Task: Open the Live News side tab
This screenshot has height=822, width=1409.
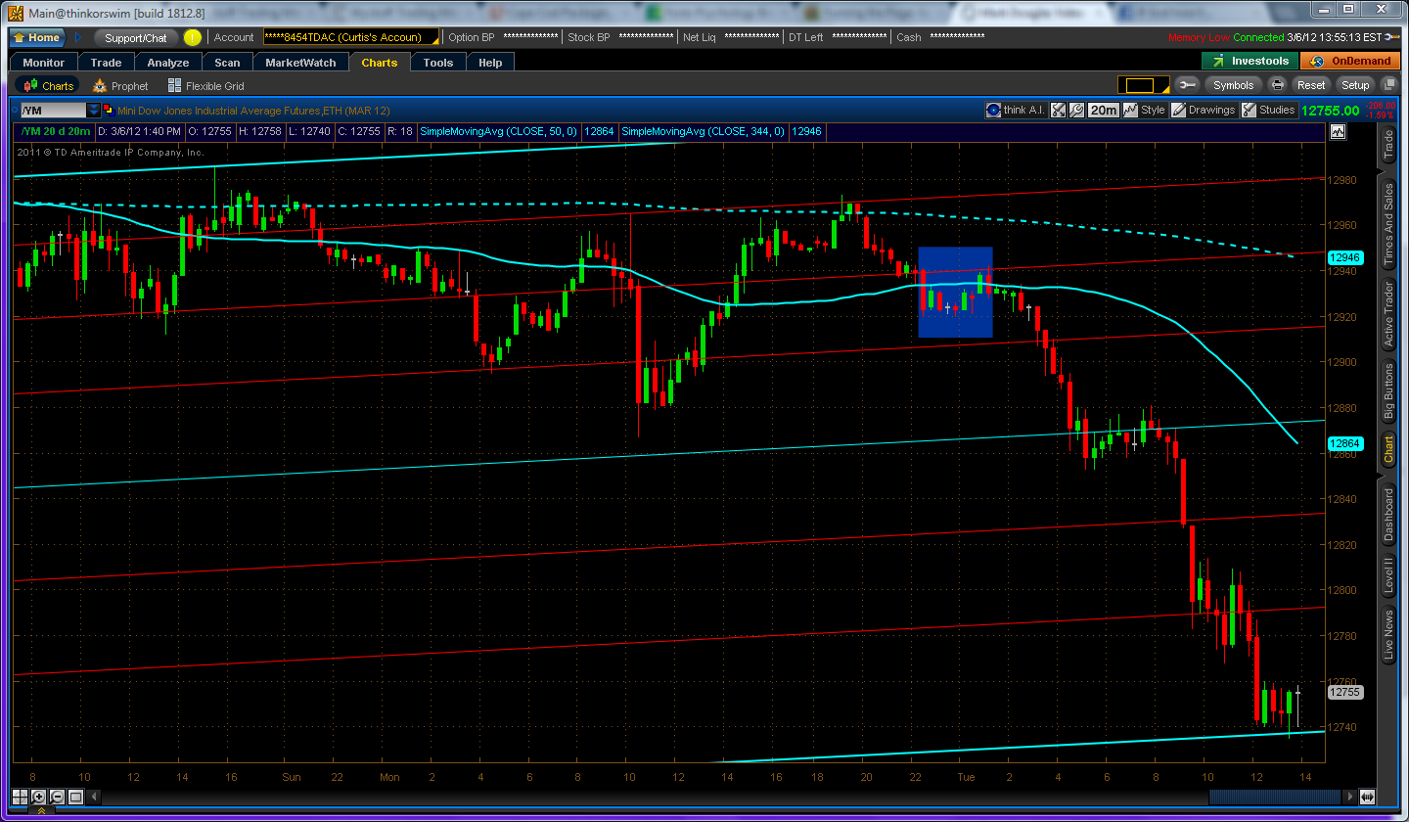Action: click(x=1388, y=635)
